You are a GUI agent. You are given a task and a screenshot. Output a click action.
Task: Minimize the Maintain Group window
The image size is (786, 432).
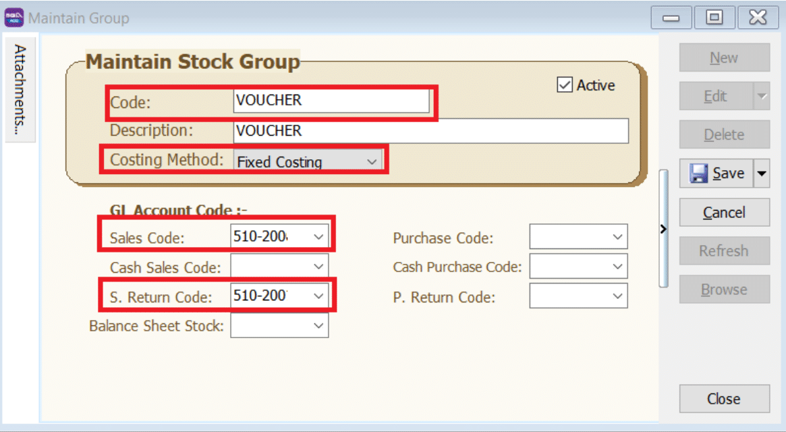[x=671, y=18]
